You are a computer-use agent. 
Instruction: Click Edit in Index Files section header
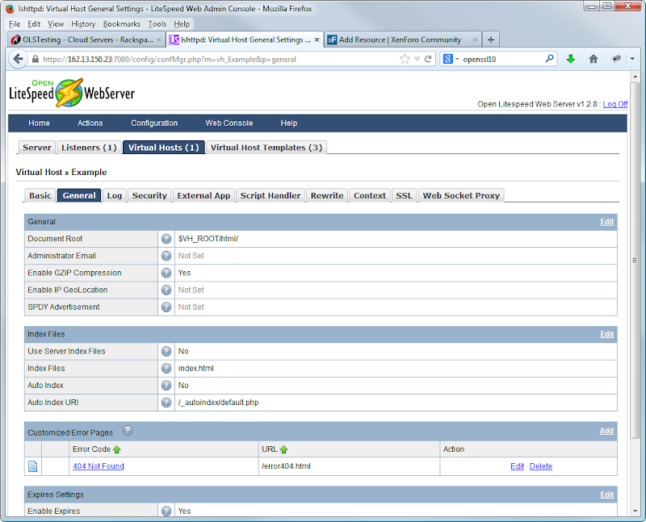pyautogui.click(x=606, y=334)
